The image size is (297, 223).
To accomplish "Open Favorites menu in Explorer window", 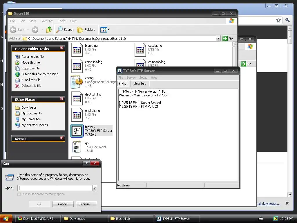I will pyautogui.click(x=47, y=21).
